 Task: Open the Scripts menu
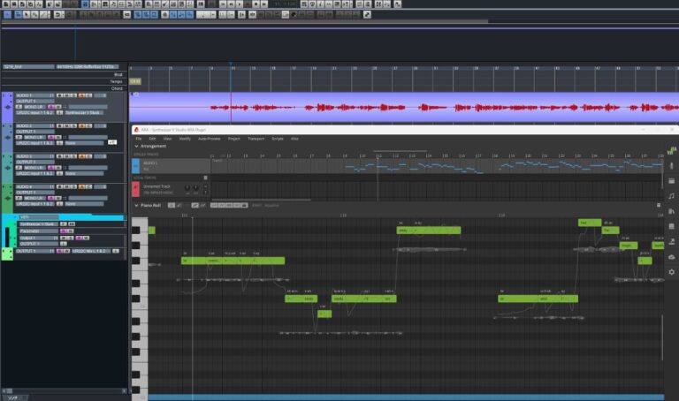point(277,139)
